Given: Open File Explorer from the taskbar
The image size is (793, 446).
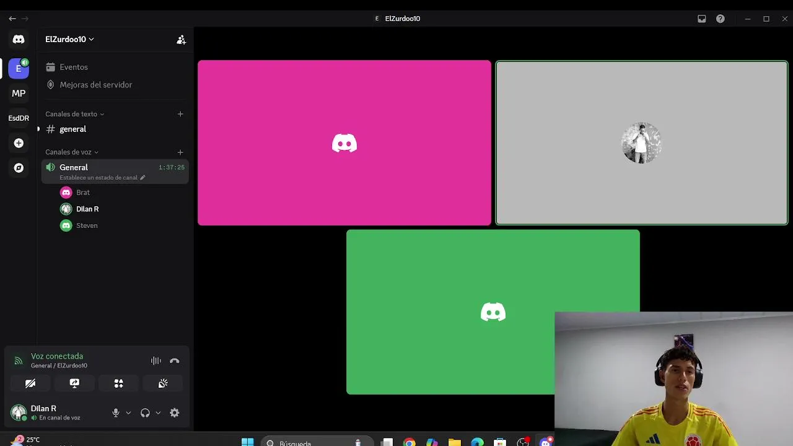Looking at the screenshot, I should (x=455, y=443).
